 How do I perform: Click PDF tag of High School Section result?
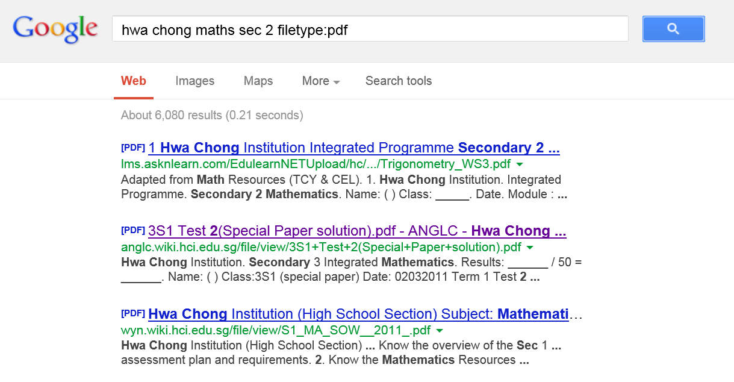(x=133, y=313)
